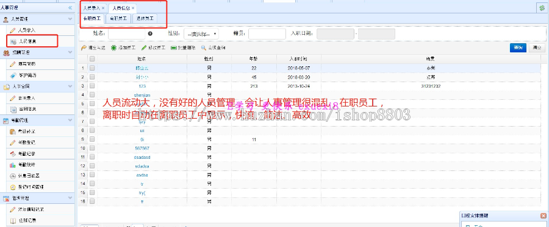Image resolution: width=549 pixels, height=227 pixels.
Task: Toggle the select-all checkbox in table header
Action: click(x=92, y=59)
